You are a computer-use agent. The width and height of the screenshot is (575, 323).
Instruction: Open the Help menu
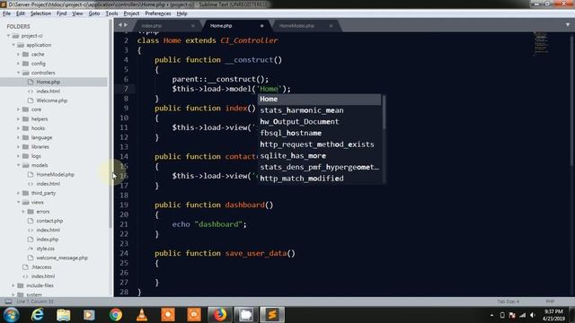click(181, 13)
